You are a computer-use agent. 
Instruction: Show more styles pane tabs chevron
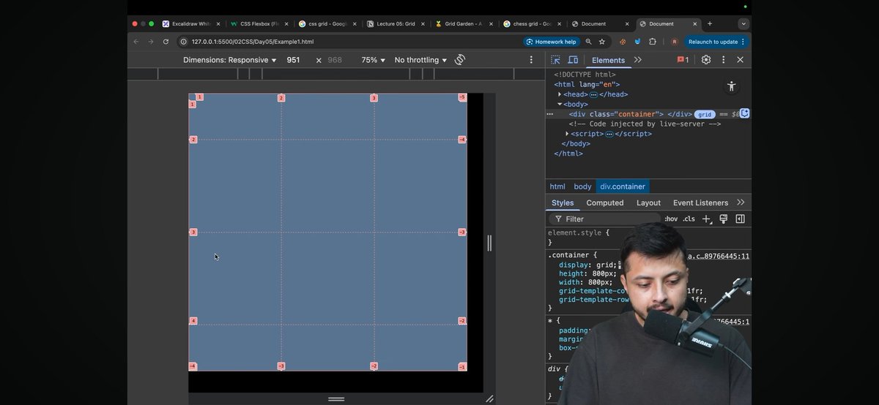(741, 202)
